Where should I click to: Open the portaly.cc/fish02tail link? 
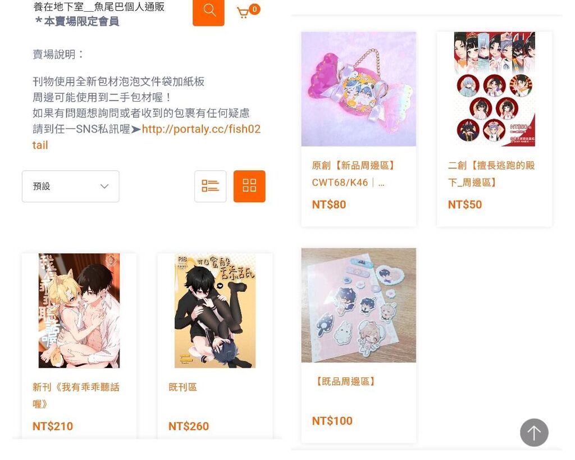pos(147,137)
